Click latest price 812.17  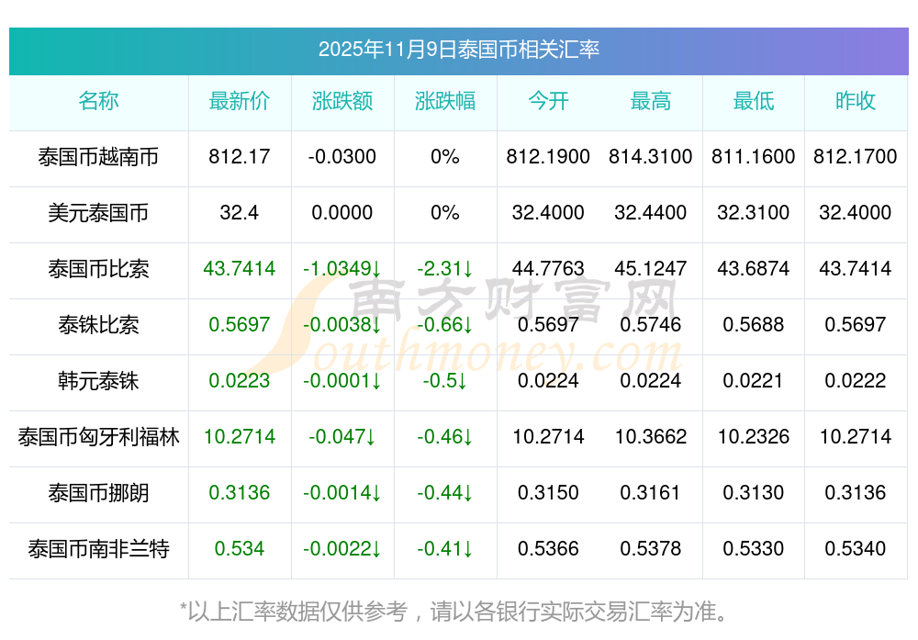pos(240,157)
